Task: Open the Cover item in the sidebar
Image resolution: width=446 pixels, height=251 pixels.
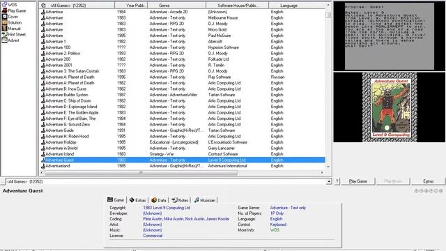Action: (10, 17)
